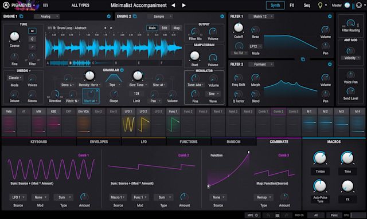Select the Velo modulation source
This screenshot has width=367, height=219.
(9, 122)
